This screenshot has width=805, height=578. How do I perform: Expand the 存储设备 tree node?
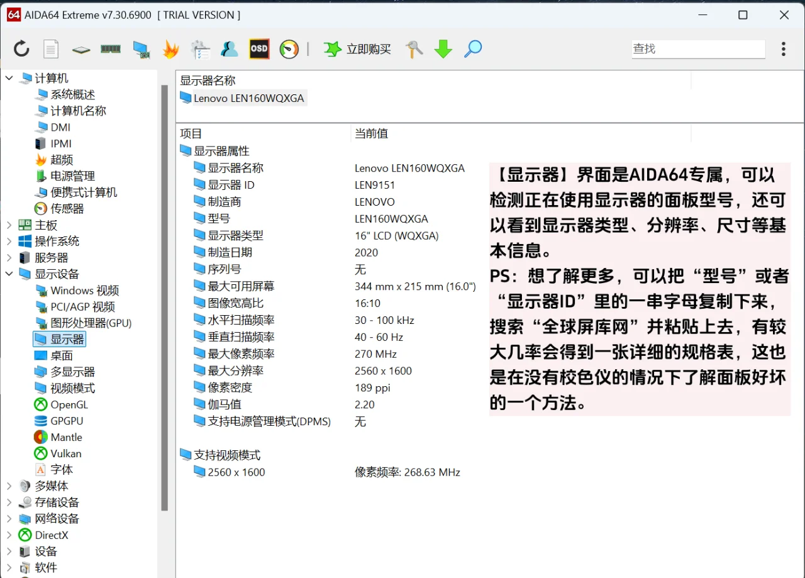(9, 503)
